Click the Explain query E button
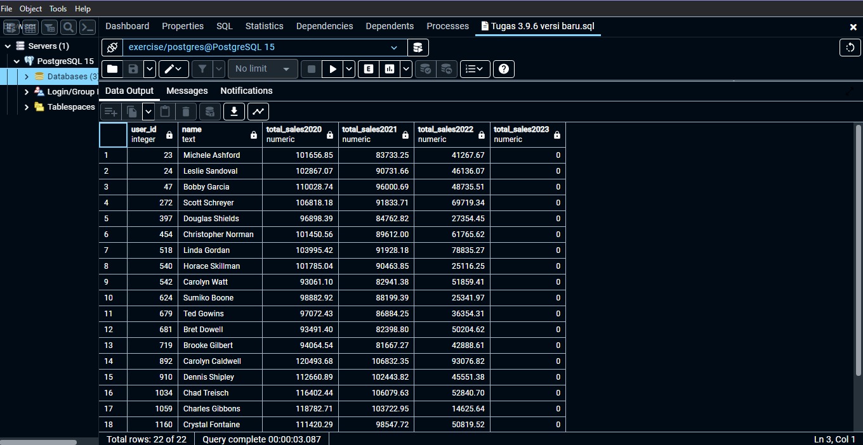Image resolution: width=863 pixels, height=445 pixels. (x=369, y=69)
